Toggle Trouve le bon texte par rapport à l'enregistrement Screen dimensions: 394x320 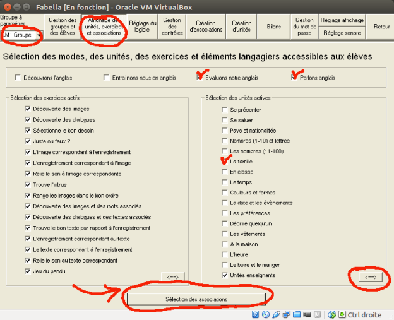28,228
